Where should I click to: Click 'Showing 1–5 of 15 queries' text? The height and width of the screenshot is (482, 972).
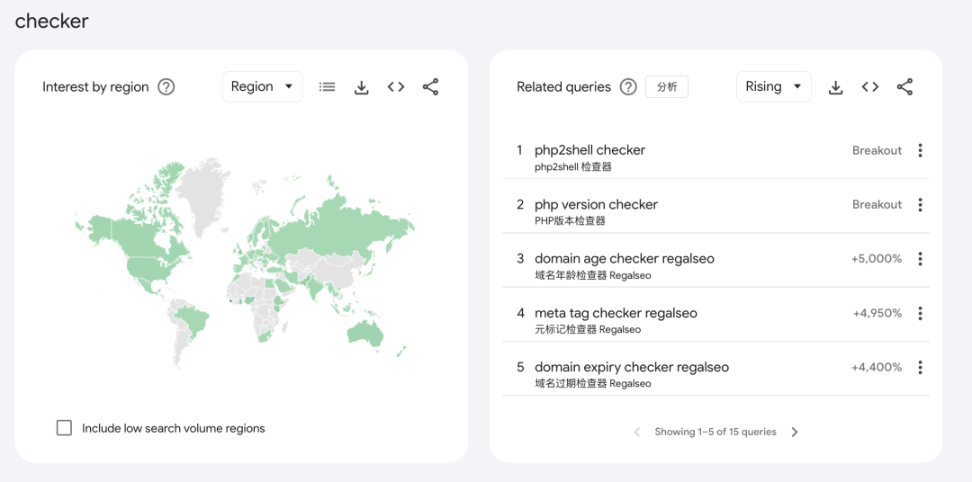coord(715,432)
